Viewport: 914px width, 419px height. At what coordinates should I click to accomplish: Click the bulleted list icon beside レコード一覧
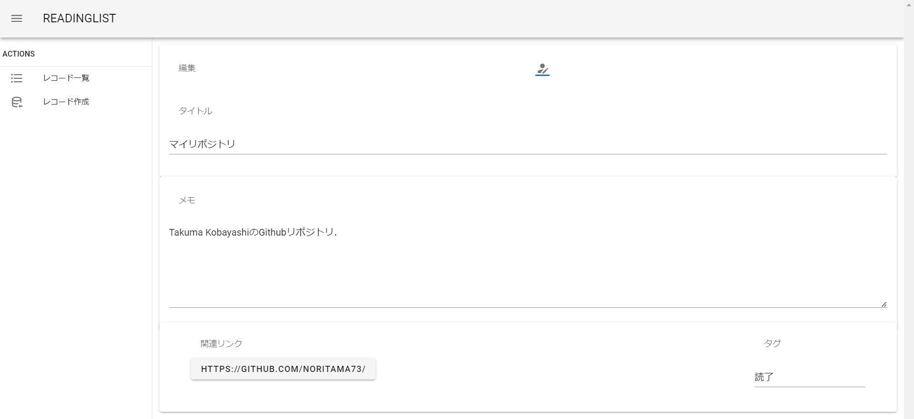(x=17, y=78)
